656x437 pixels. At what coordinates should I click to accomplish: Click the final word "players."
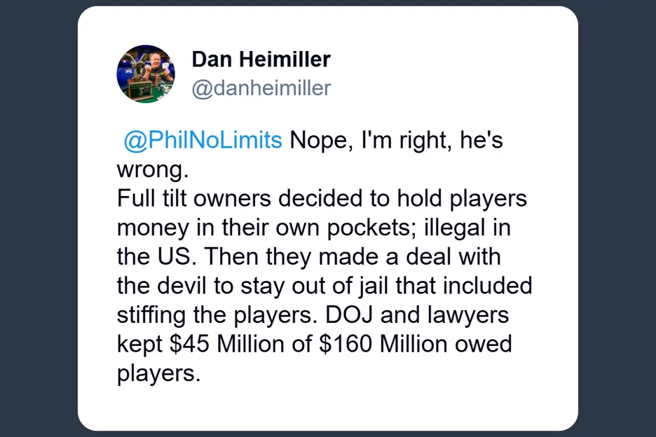[158, 373]
